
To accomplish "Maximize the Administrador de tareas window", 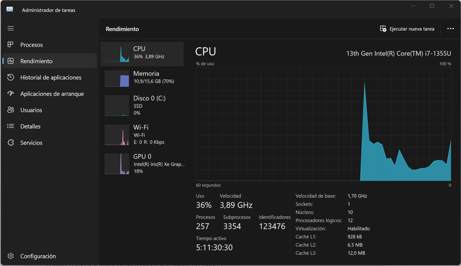I will (432, 6).
